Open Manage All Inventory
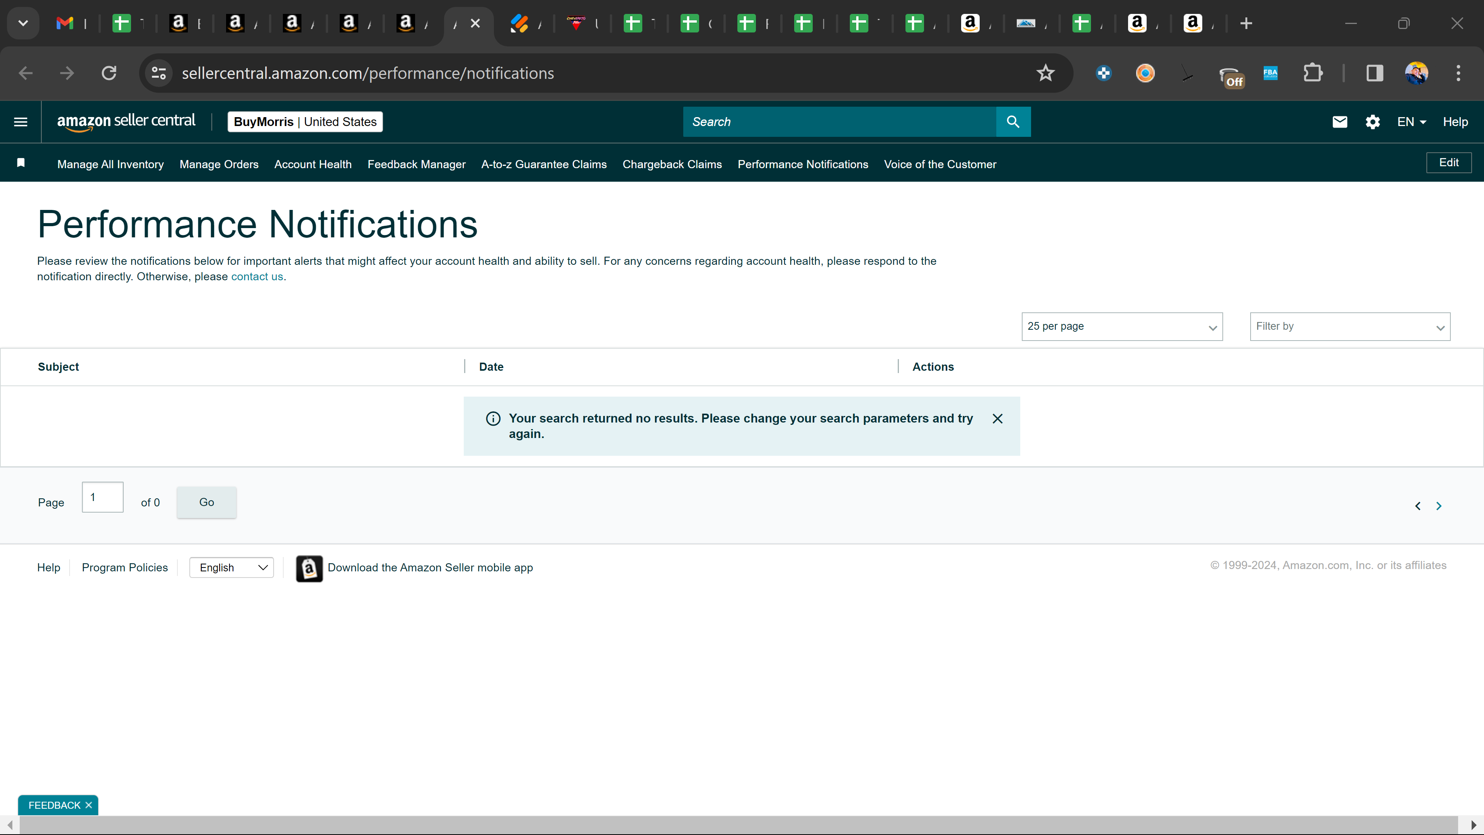1484x835 pixels. 111,164
